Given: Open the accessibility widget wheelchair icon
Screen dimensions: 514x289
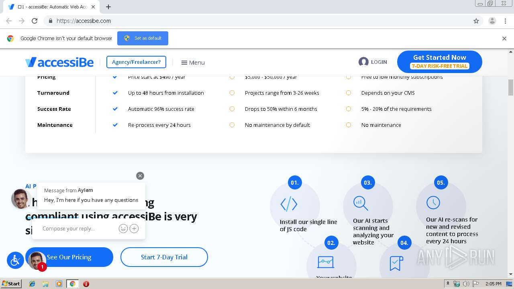Looking at the screenshot, I should (15, 261).
